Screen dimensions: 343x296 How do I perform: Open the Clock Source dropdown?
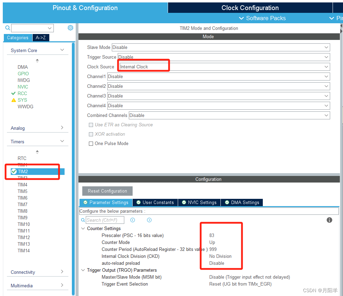pos(326,67)
